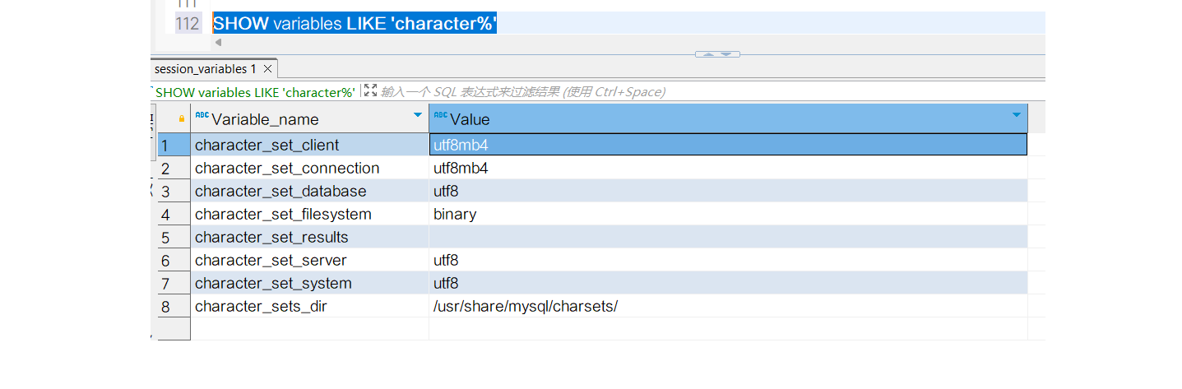Click the /usr/share/mysql/charsets/ value cell
This screenshot has height=389, width=1182.
[728, 306]
